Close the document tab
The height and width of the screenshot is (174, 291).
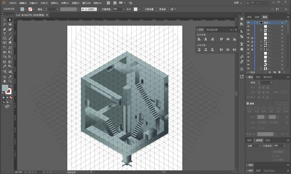[x=47, y=15]
